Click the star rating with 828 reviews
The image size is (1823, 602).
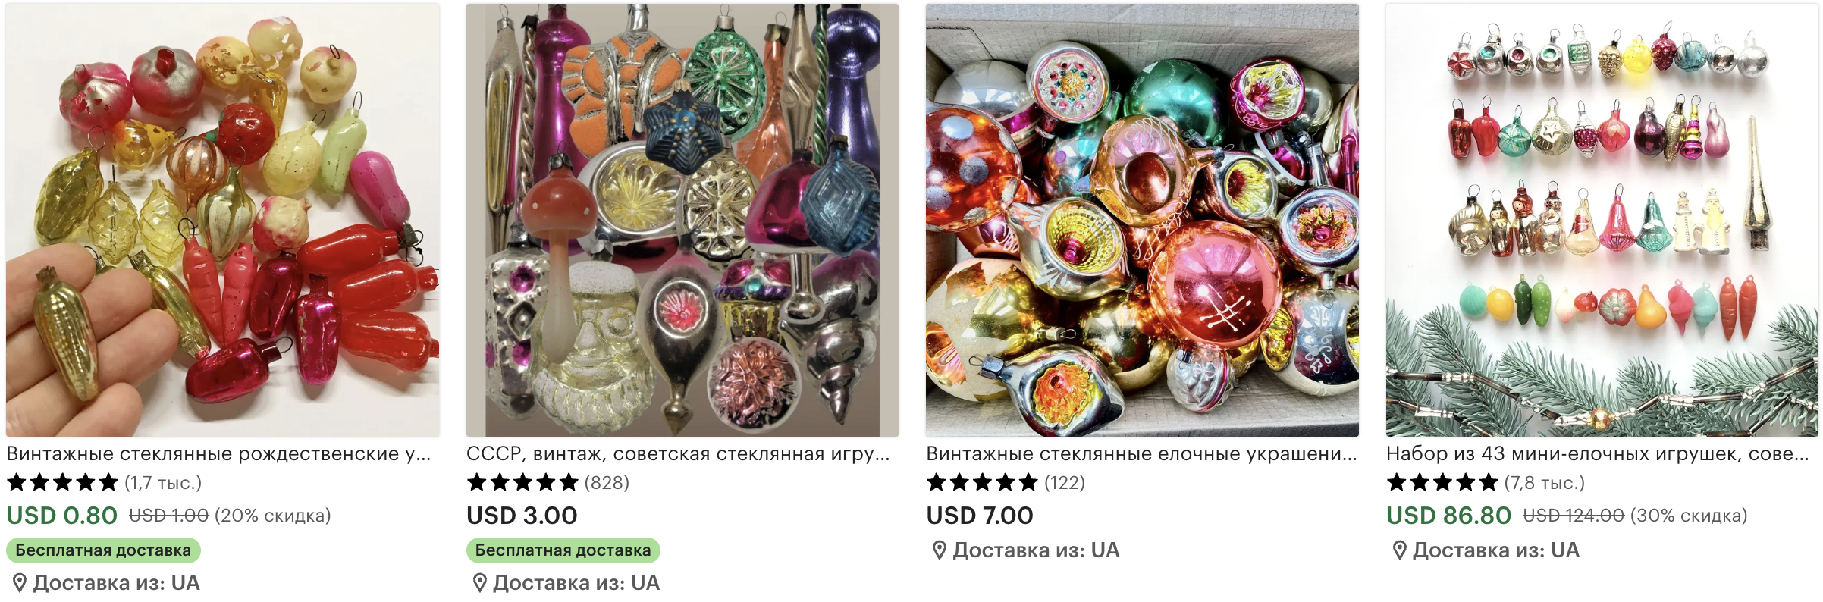click(522, 482)
